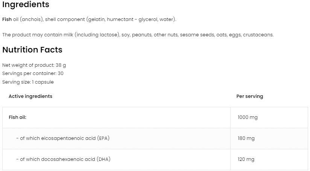Click the 120 mg DHA value
310x171 pixels.
[246, 159]
